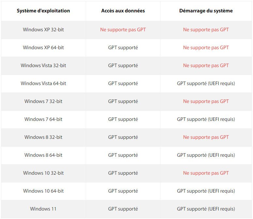This screenshot has width=253, height=219.
Task: Select the Windows XP 32-bit row label
Action: 43,30
